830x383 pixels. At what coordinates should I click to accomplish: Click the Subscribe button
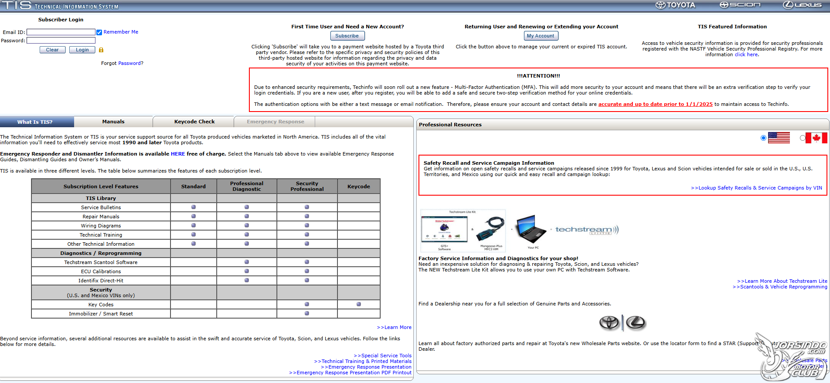[347, 36]
